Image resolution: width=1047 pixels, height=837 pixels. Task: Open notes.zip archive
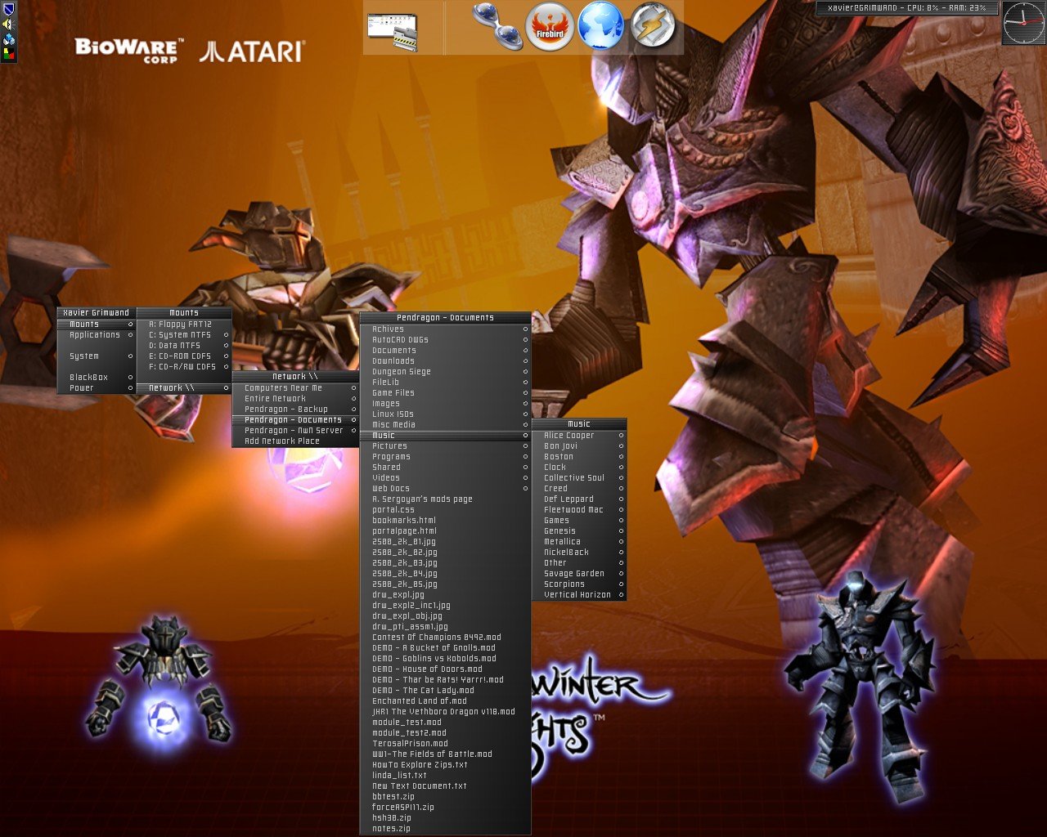click(445, 829)
